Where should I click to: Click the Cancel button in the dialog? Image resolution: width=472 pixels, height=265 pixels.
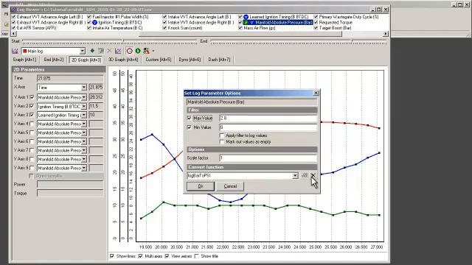pos(230,186)
